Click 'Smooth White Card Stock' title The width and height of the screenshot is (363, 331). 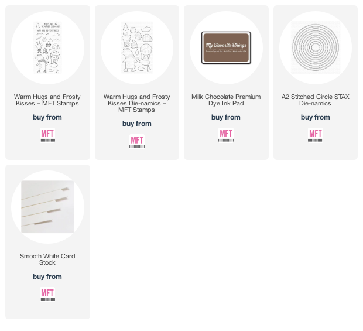pos(47,260)
